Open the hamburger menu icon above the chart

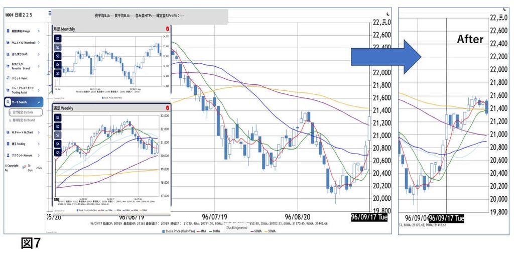[x=50, y=13]
